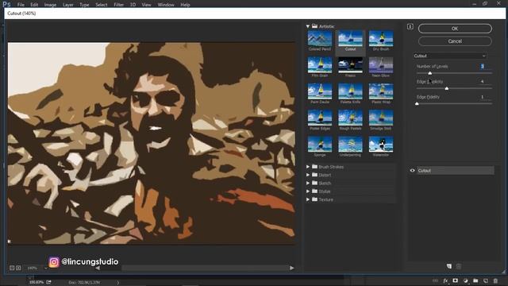Toggle visibility eye of Cutout effect layer
This screenshot has height=286, width=508.
(x=413, y=171)
